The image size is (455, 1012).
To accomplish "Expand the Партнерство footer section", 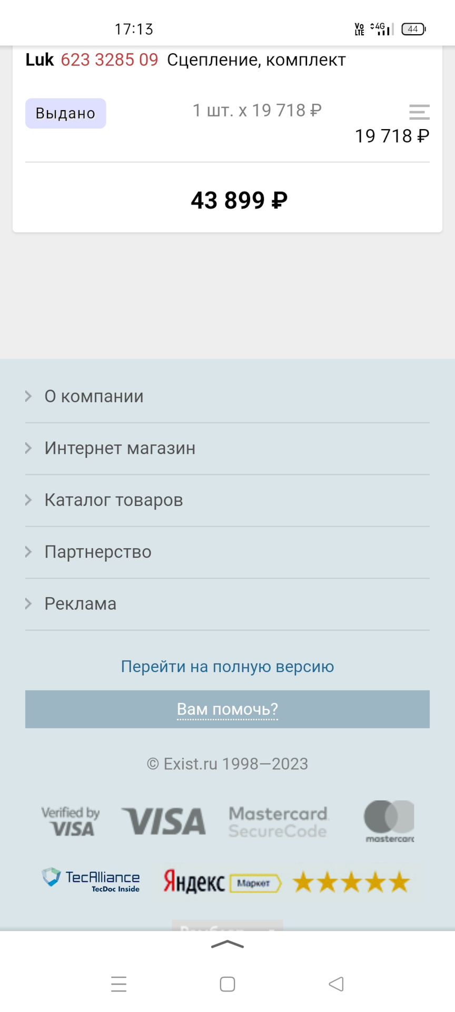I will 98,552.
